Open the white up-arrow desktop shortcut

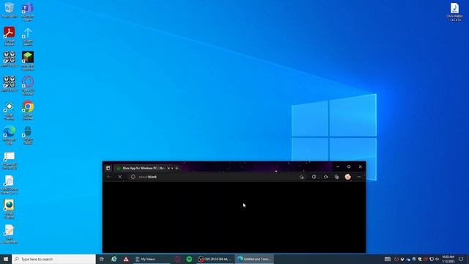pyautogui.click(x=28, y=36)
